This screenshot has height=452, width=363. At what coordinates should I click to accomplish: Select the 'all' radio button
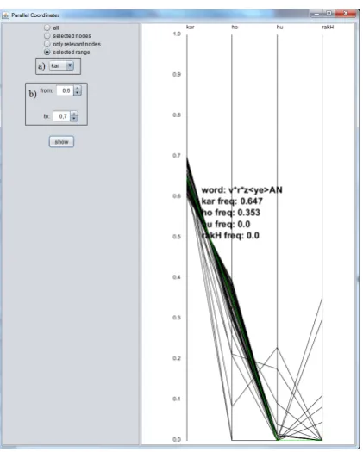pos(47,28)
